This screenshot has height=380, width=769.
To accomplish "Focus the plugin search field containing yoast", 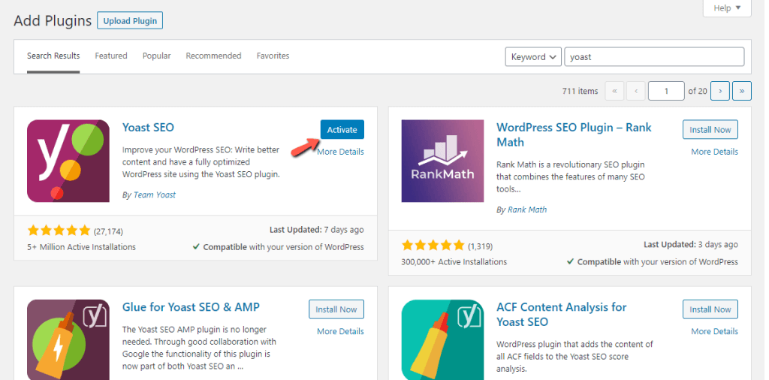I will tap(654, 57).
